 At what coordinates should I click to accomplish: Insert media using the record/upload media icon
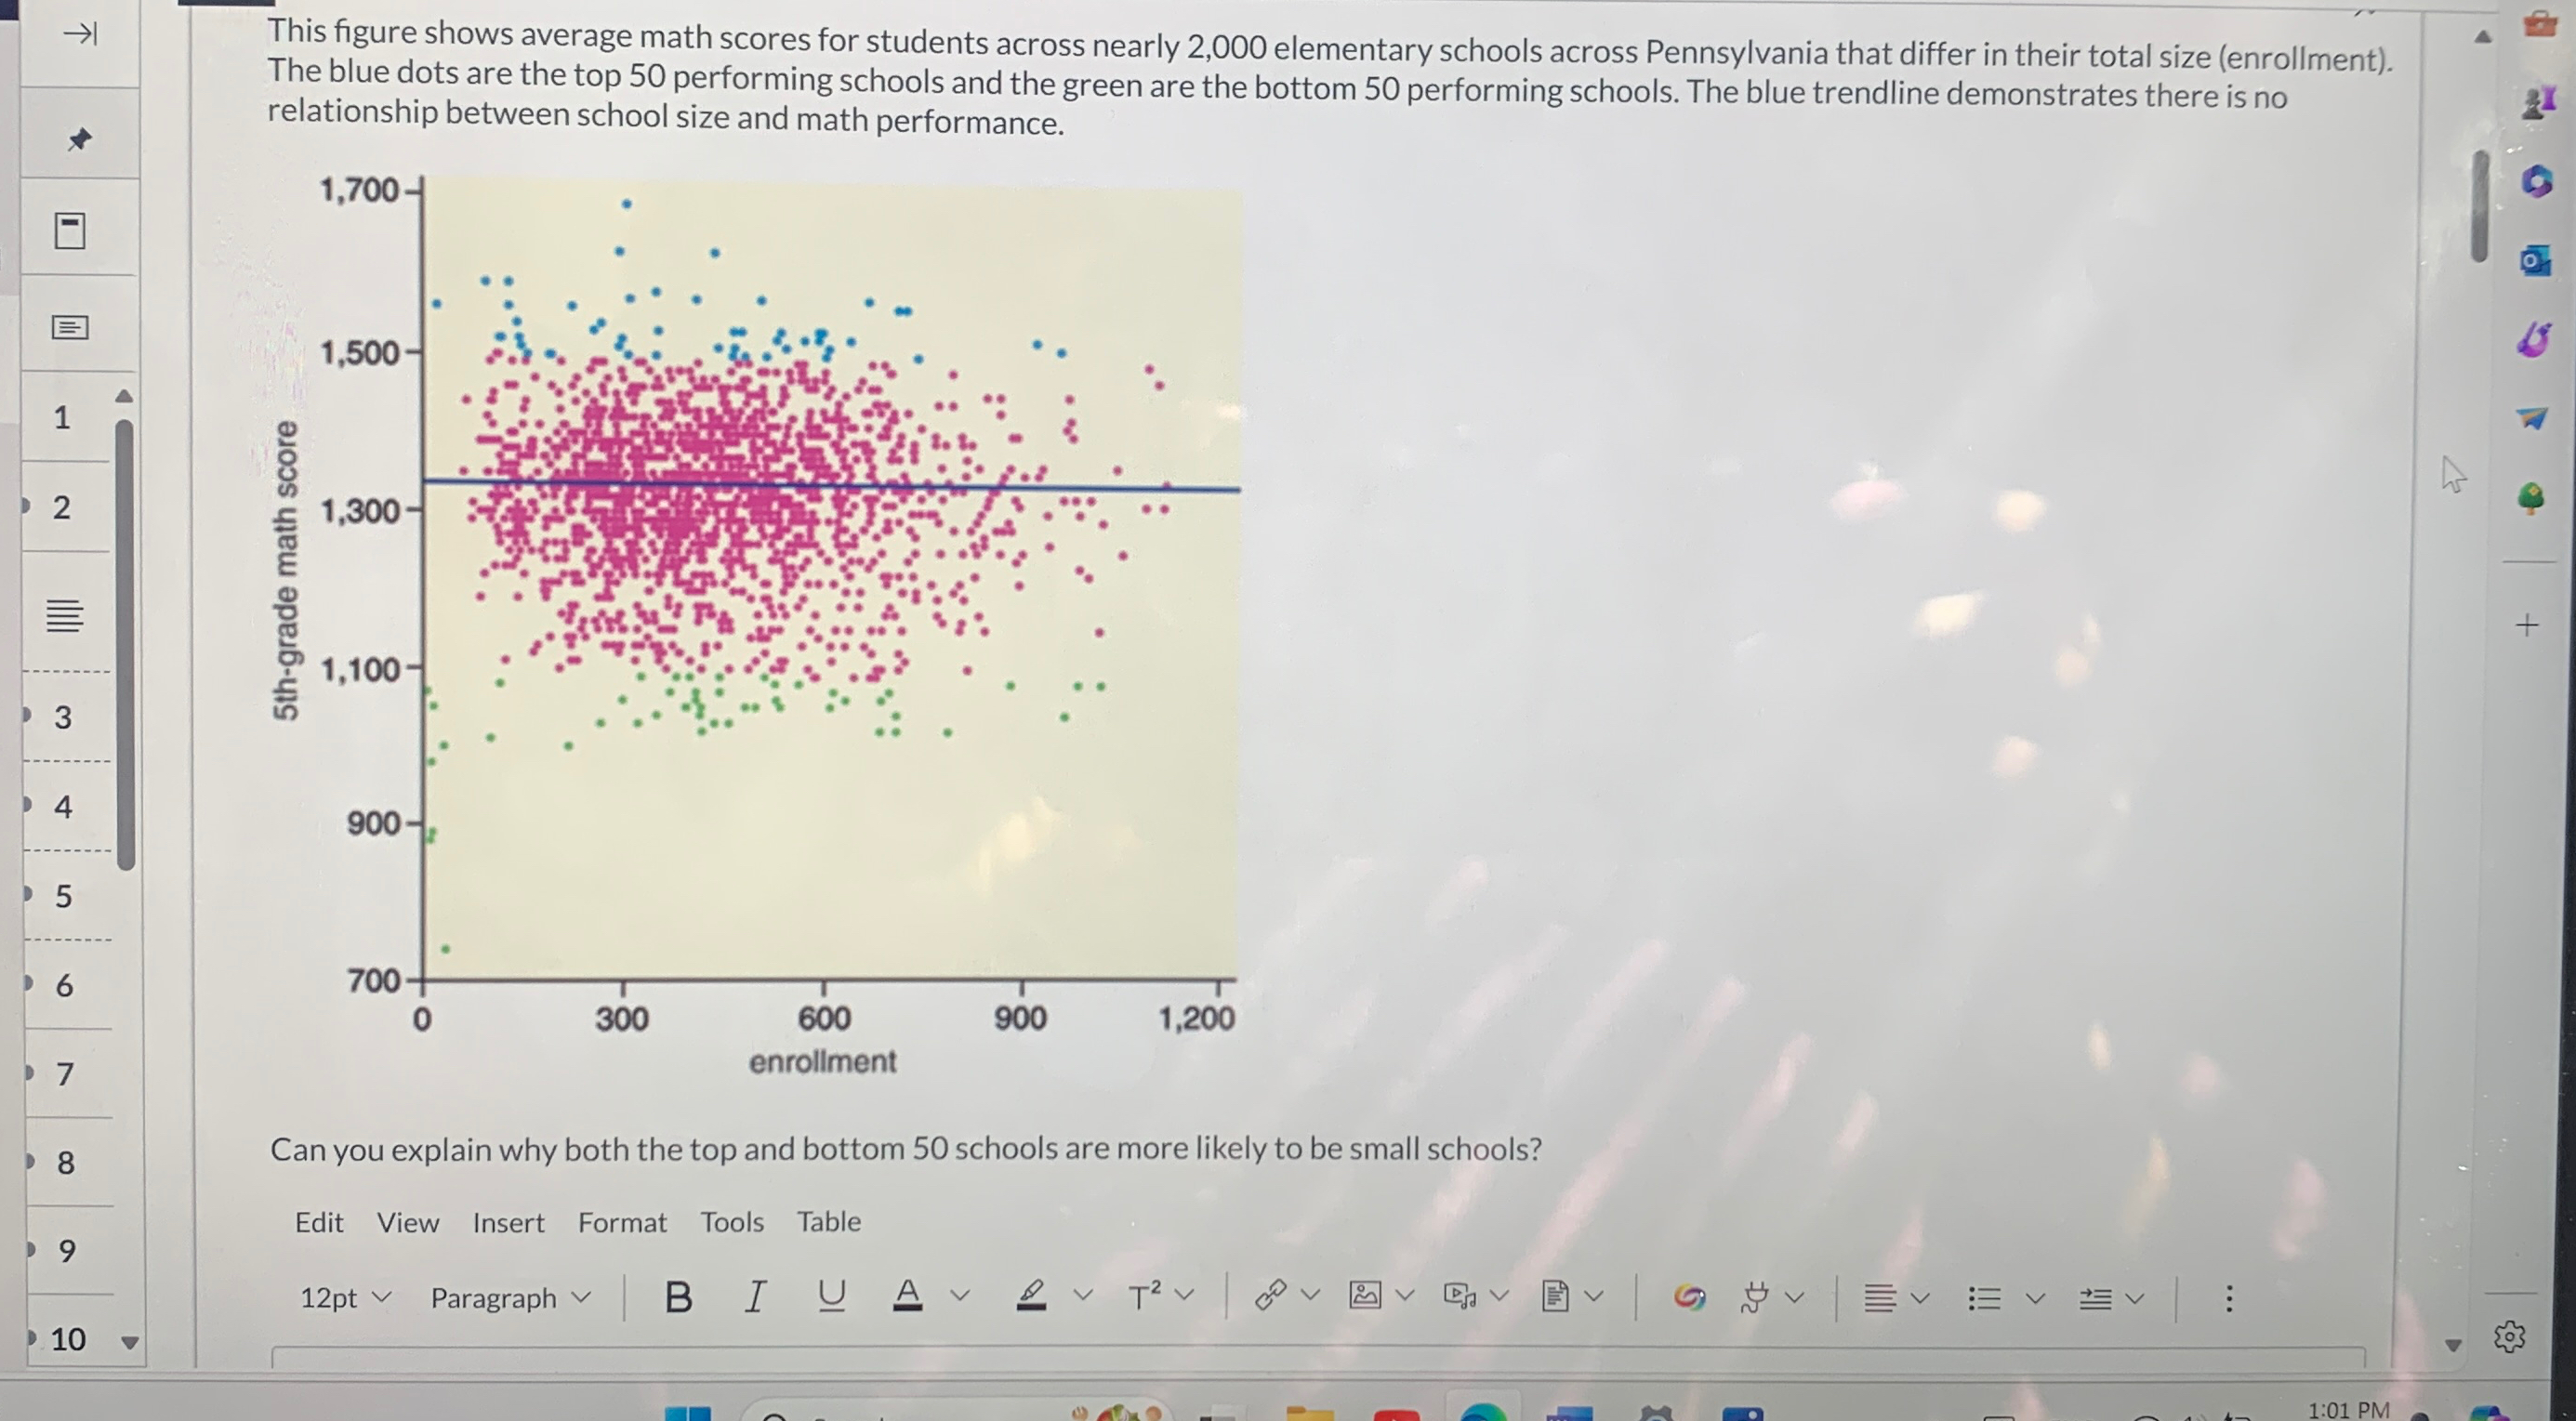tap(1460, 1296)
